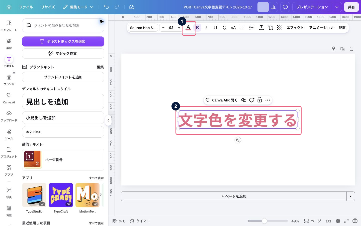361x226 pixels.
Task: Open letter and line spacing
Action: click(261, 28)
